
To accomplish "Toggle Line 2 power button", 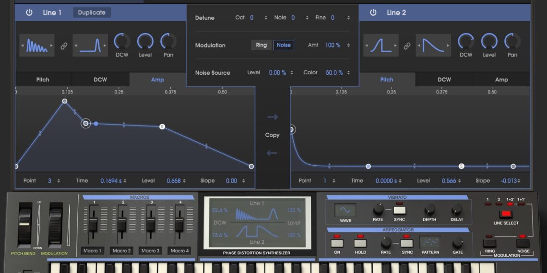I will [373, 12].
